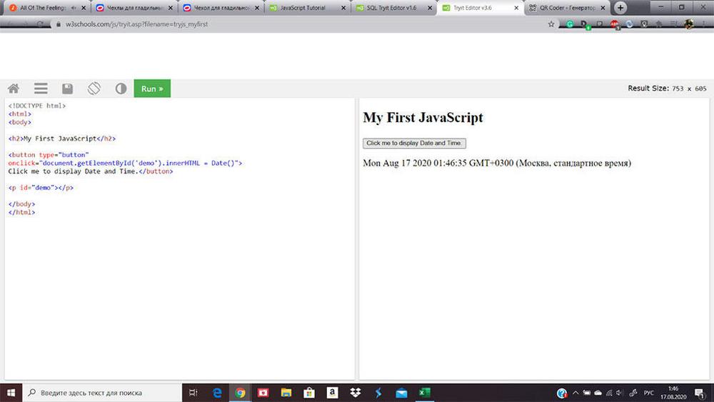Launch Excel from the taskbar
Viewport: 714px width, 402px height.
tap(423, 392)
